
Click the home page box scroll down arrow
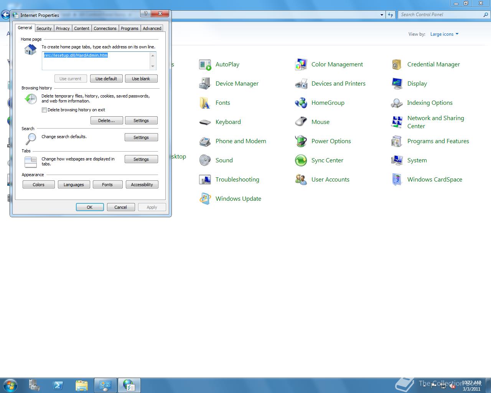153,66
